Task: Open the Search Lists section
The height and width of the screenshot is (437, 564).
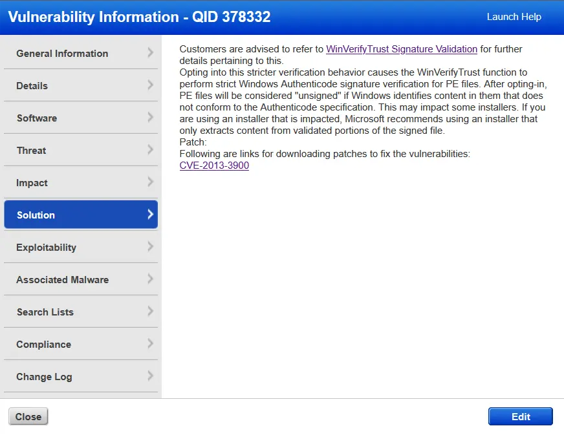Action: (x=81, y=312)
